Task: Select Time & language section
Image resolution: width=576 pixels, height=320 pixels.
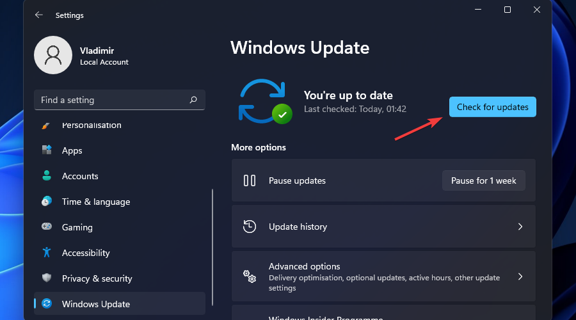Action: click(120, 202)
